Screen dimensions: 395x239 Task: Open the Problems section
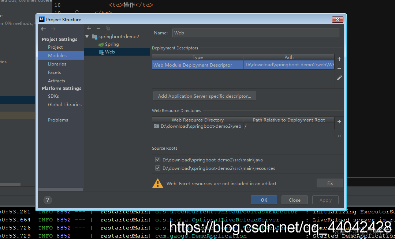58,120
